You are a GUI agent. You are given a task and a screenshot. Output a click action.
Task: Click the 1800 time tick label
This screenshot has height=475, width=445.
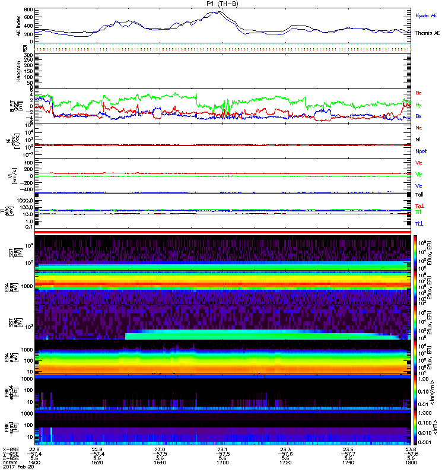[x=411, y=463]
